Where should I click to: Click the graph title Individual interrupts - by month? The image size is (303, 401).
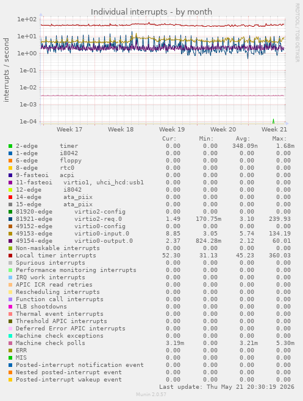click(x=151, y=12)
